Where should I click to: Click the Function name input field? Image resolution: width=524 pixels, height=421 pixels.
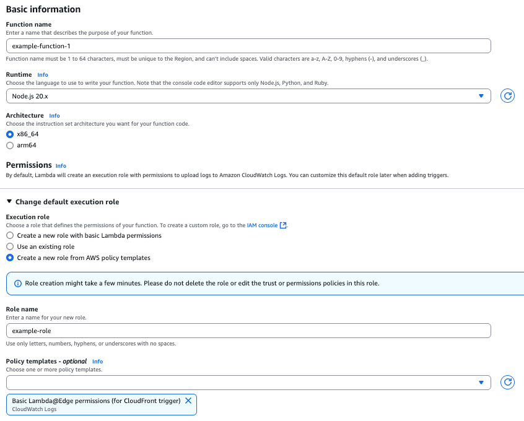click(x=248, y=46)
